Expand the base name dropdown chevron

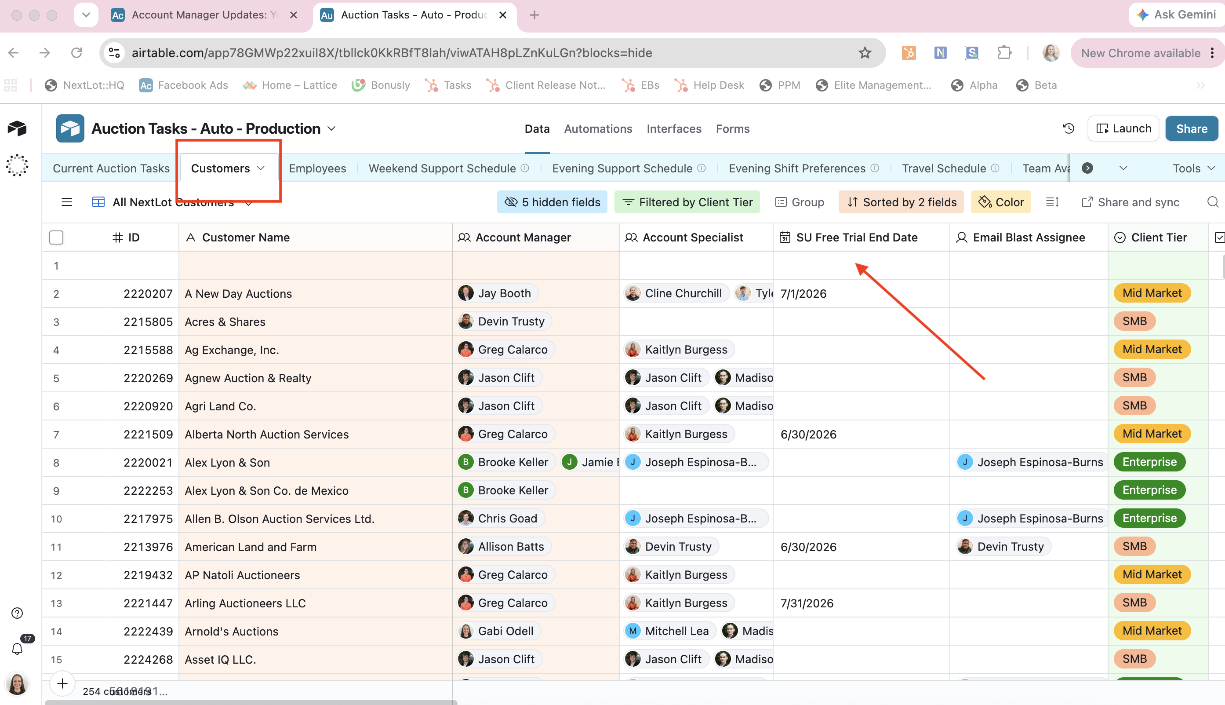[x=331, y=128]
